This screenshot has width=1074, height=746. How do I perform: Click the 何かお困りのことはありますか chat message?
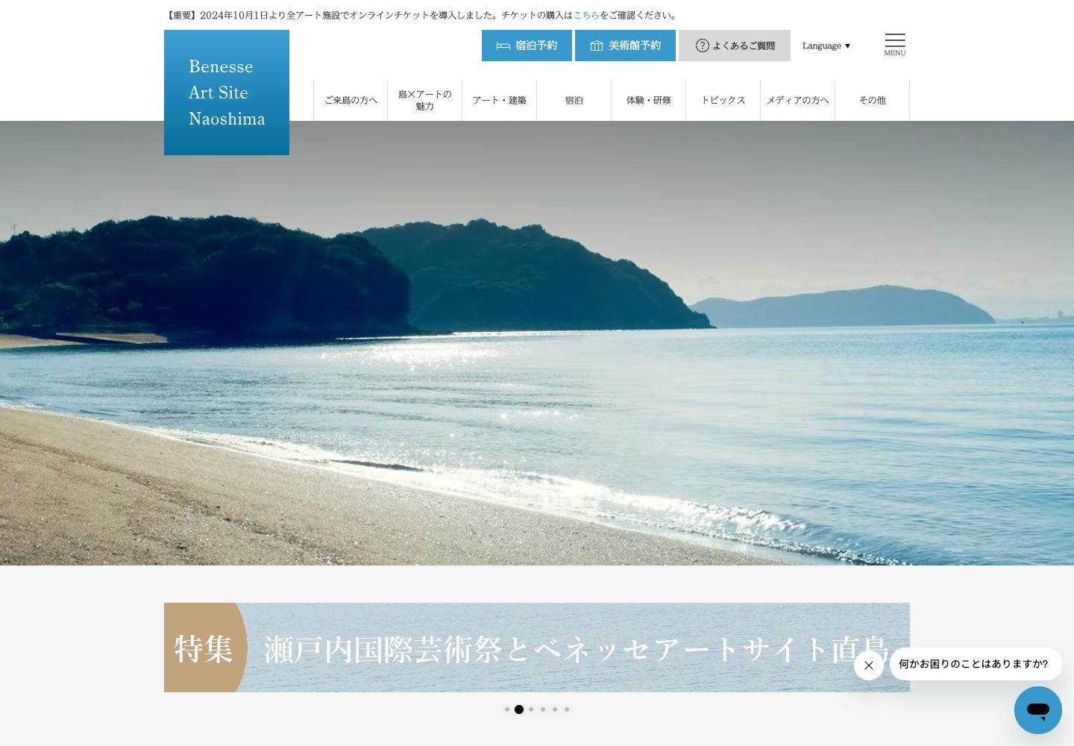[976, 664]
